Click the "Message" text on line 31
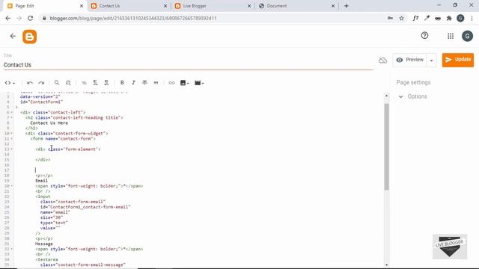Viewport: 479px width, 269px height. [44, 244]
